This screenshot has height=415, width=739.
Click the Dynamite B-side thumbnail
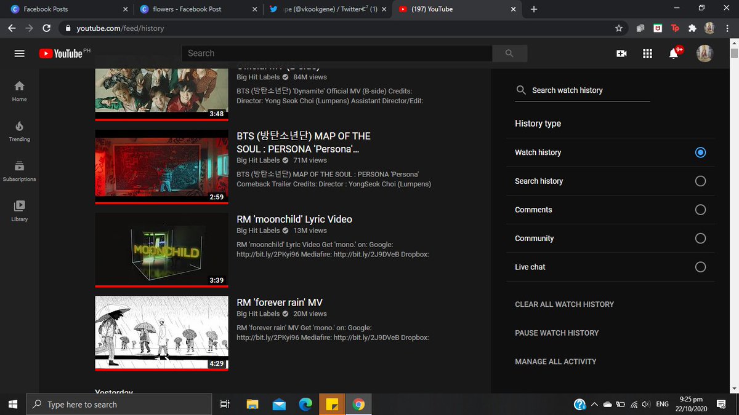coord(161,93)
